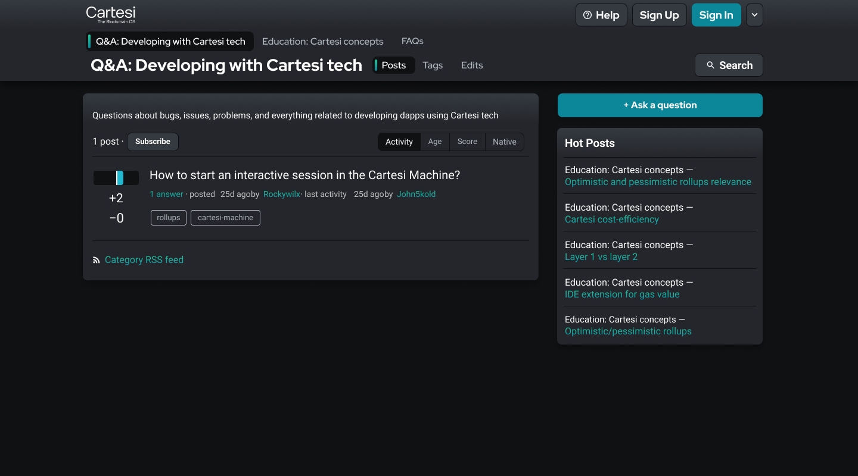The height and width of the screenshot is (476, 858).
Task: Open the interactive session question post
Action: (x=304, y=175)
